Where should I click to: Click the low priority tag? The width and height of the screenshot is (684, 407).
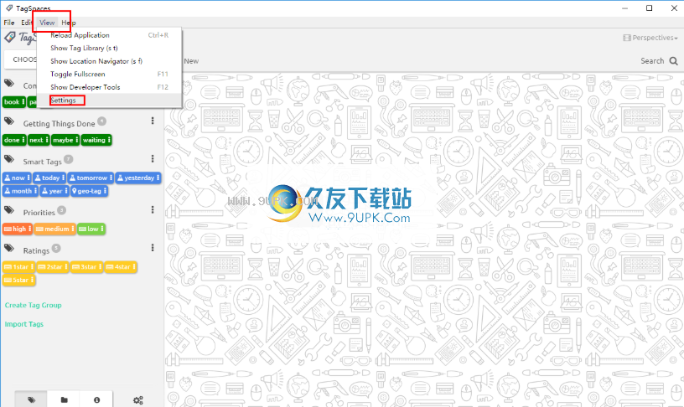tap(91, 229)
